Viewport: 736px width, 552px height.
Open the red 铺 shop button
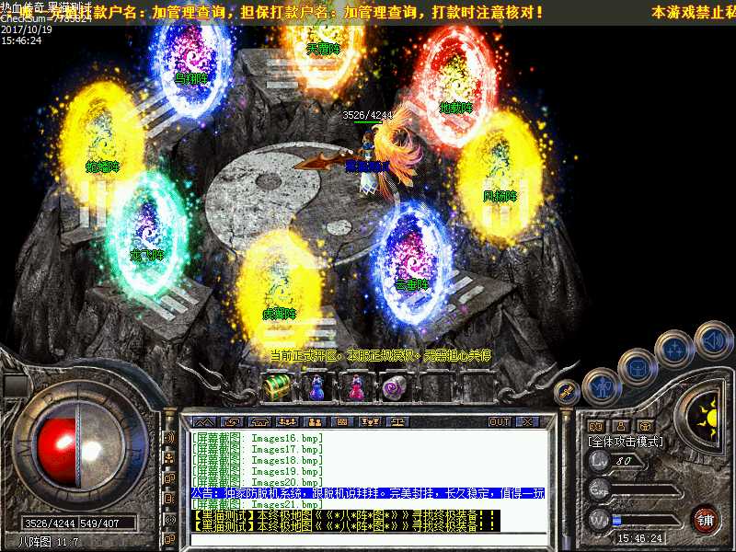point(706,521)
